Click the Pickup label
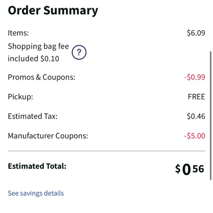This screenshot has height=213, width=213. pos(21,97)
